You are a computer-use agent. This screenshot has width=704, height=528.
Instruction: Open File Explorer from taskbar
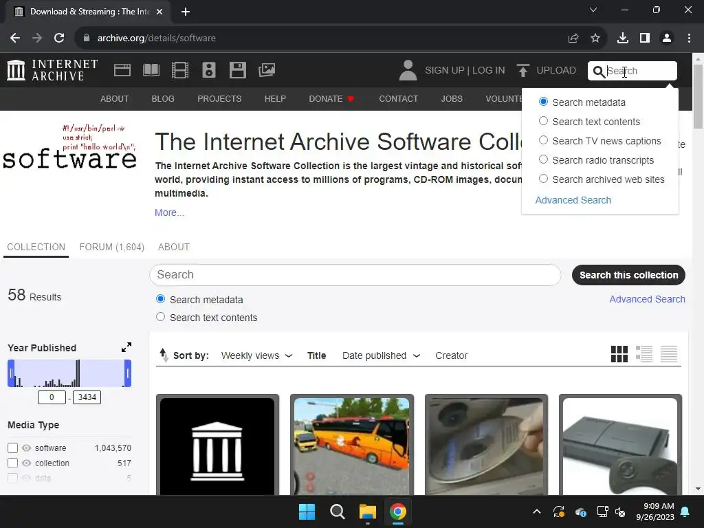coord(368,511)
